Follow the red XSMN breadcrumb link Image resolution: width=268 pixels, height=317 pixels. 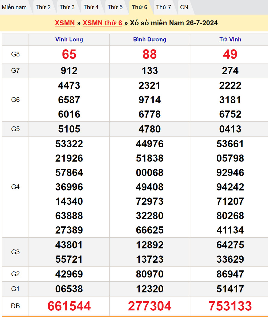pyautogui.click(x=65, y=23)
